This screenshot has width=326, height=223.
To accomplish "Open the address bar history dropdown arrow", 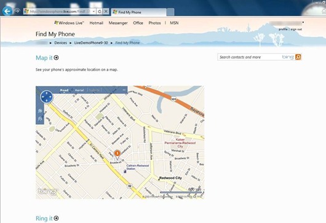I will point(93,12).
